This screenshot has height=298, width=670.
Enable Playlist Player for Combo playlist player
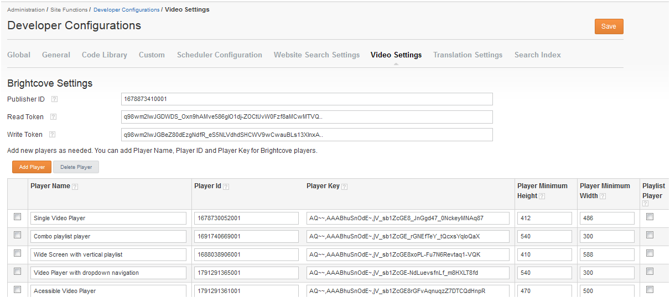pyautogui.click(x=650, y=235)
